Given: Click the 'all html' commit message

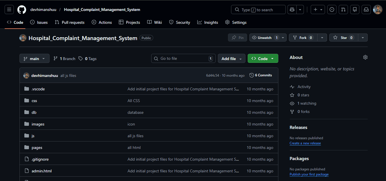Looking at the screenshot, I should pos(134,148).
